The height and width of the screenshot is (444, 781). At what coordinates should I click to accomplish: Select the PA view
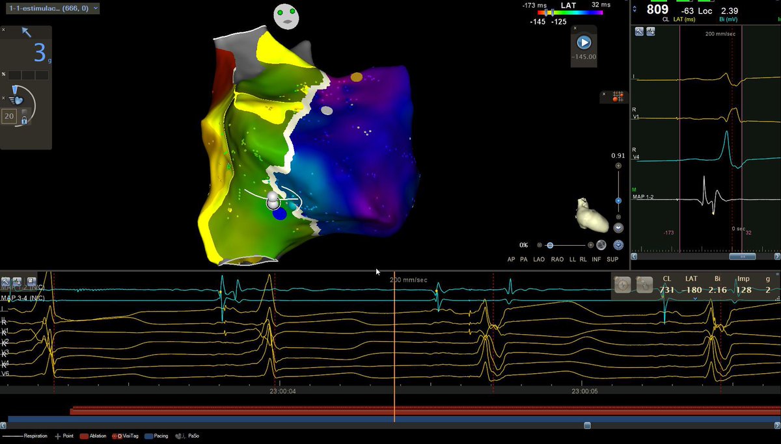pos(525,259)
